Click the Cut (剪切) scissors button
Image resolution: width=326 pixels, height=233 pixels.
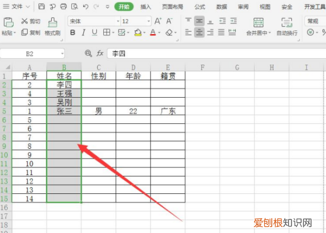click(x=30, y=21)
